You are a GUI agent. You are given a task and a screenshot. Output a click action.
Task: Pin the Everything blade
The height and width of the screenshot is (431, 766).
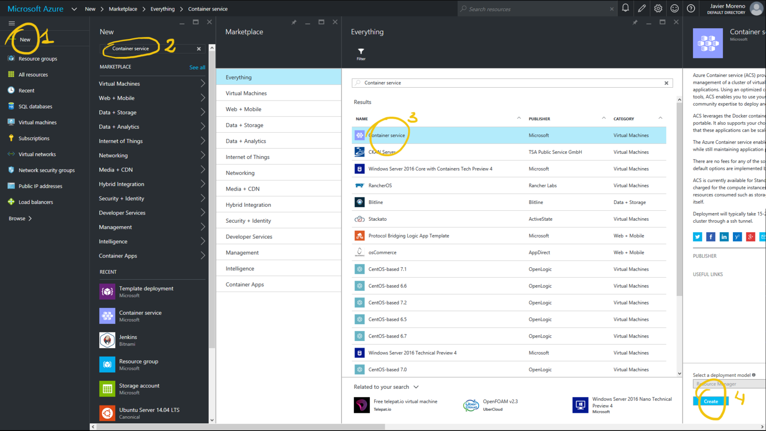click(635, 22)
